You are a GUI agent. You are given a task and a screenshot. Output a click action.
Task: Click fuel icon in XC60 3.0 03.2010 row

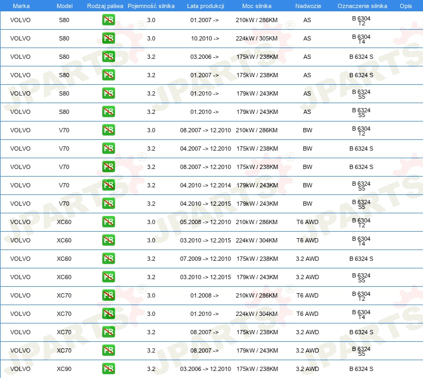point(108,240)
